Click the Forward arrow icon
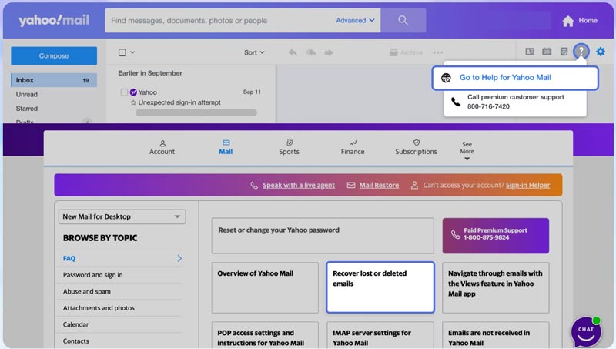Viewport: 616px width, 349px height. 329,52
